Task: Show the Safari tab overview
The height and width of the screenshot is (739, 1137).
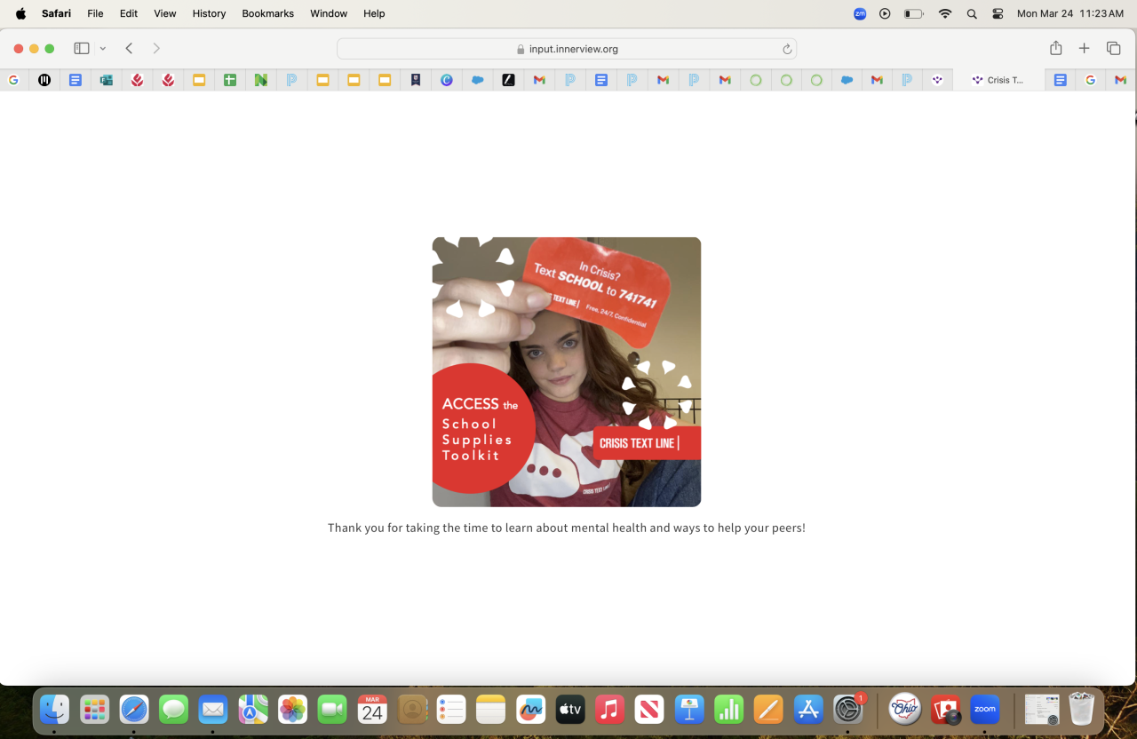Action: tap(1113, 48)
